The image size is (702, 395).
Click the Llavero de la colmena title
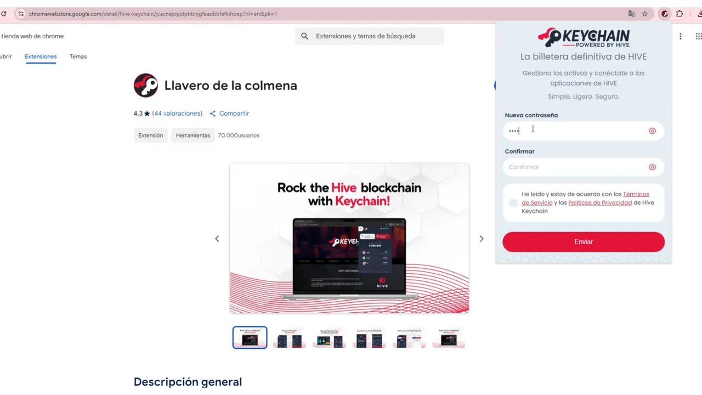[x=231, y=86]
